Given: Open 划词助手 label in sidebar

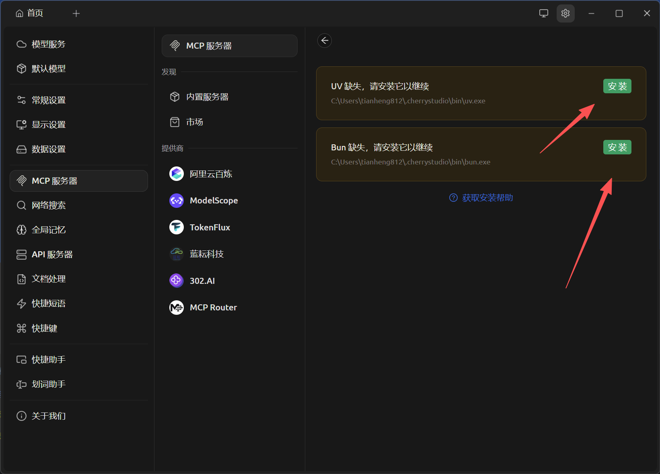Looking at the screenshot, I should tap(49, 384).
